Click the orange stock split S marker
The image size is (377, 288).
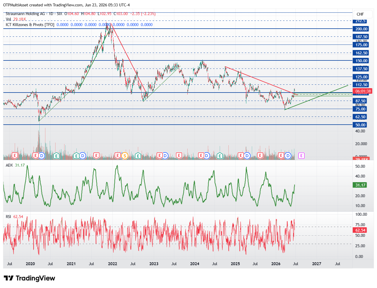coord(125,156)
